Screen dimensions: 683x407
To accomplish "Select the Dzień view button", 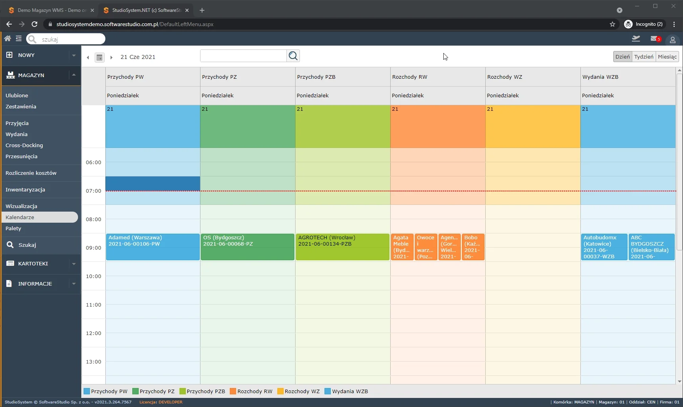I will pos(622,57).
